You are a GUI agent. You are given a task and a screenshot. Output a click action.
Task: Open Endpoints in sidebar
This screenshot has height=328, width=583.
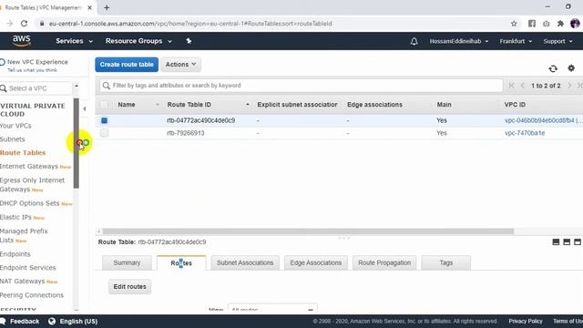15,254
